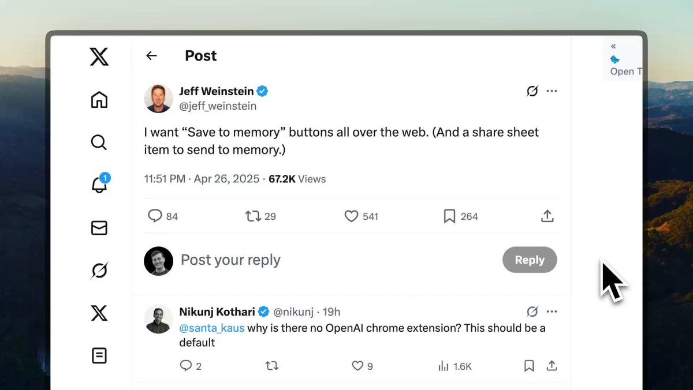Click the X logo at the sidebar top

99,57
